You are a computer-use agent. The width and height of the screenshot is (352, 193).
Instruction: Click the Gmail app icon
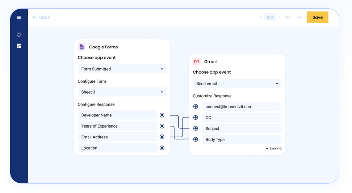(197, 61)
